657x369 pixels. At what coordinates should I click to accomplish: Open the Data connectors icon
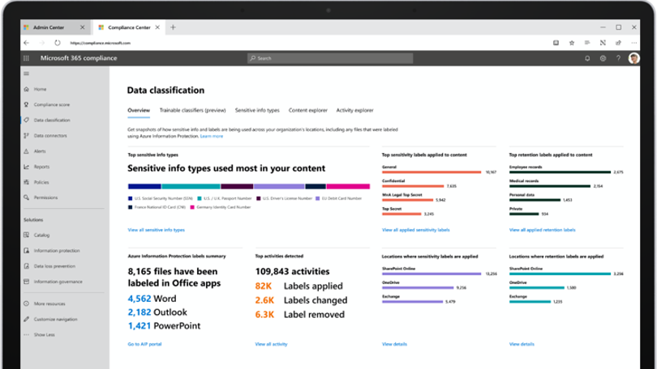point(27,135)
